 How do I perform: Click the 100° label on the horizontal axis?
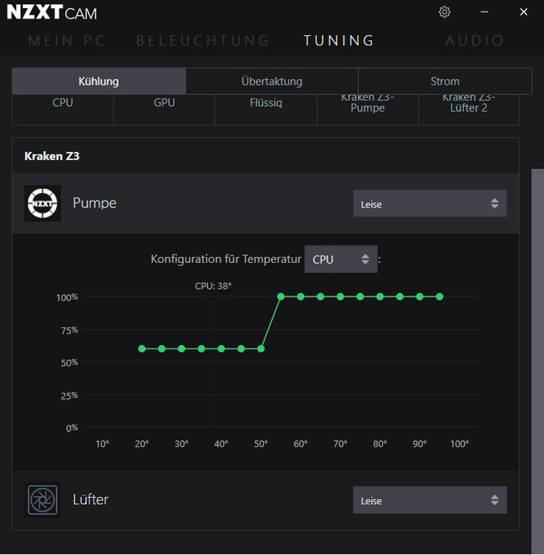(x=459, y=444)
